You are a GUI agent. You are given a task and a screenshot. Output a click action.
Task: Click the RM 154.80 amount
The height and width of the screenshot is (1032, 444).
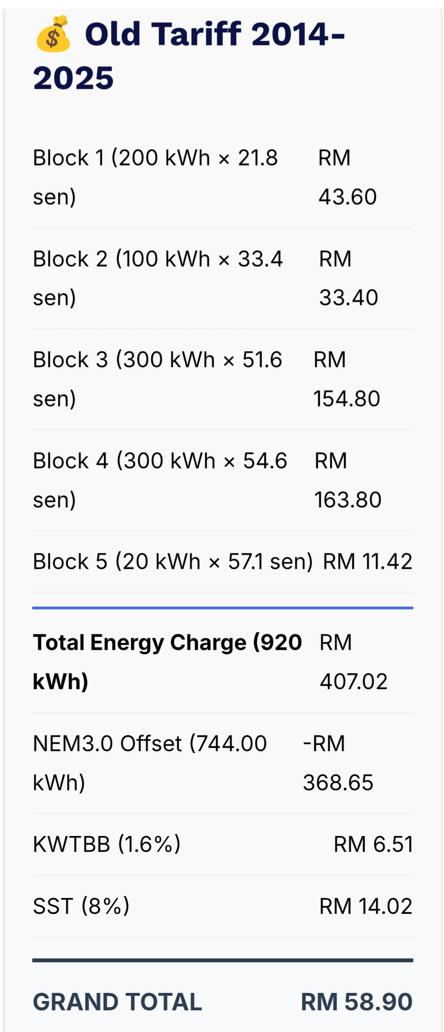click(346, 379)
